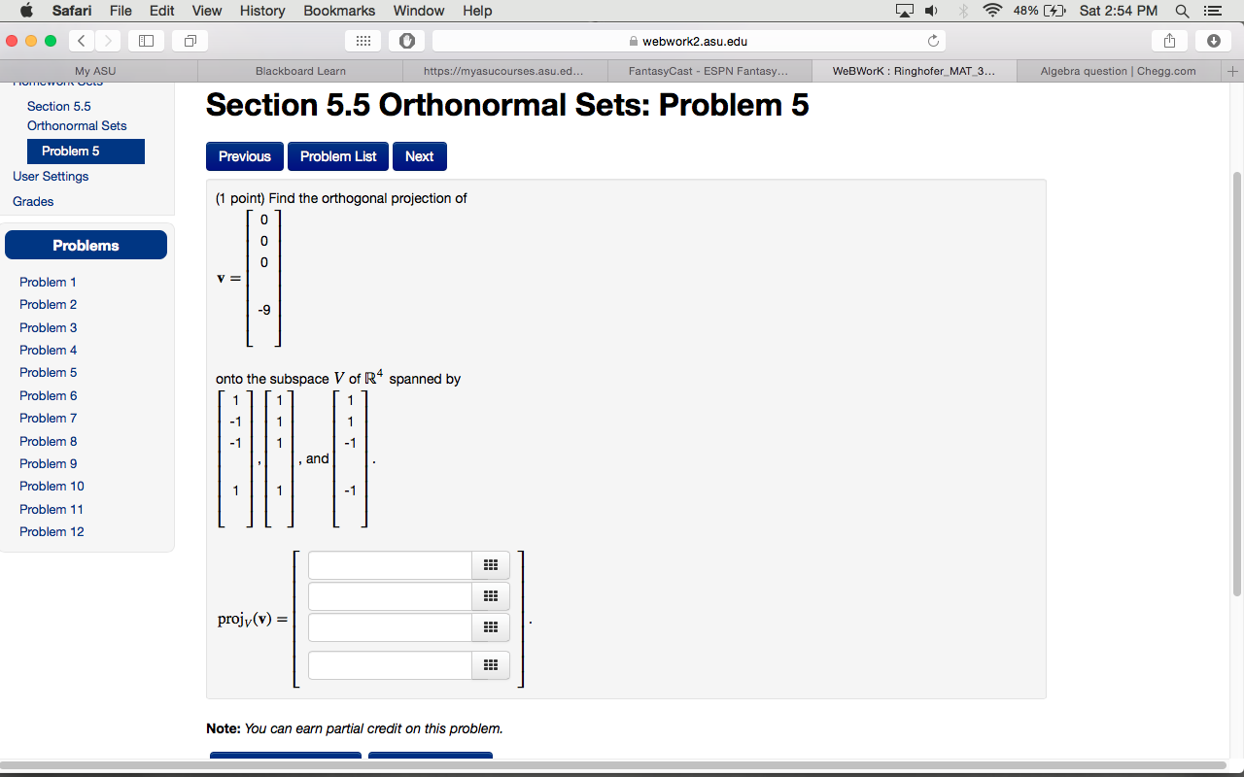The width and height of the screenshot is (1244, 777).
Task: Show all tabs overview
Action: (x=190, y=41)
